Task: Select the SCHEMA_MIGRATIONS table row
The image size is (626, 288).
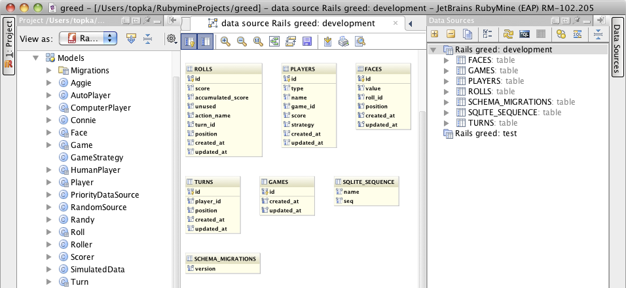Action: pyautogui.click(x=521, y=102)
